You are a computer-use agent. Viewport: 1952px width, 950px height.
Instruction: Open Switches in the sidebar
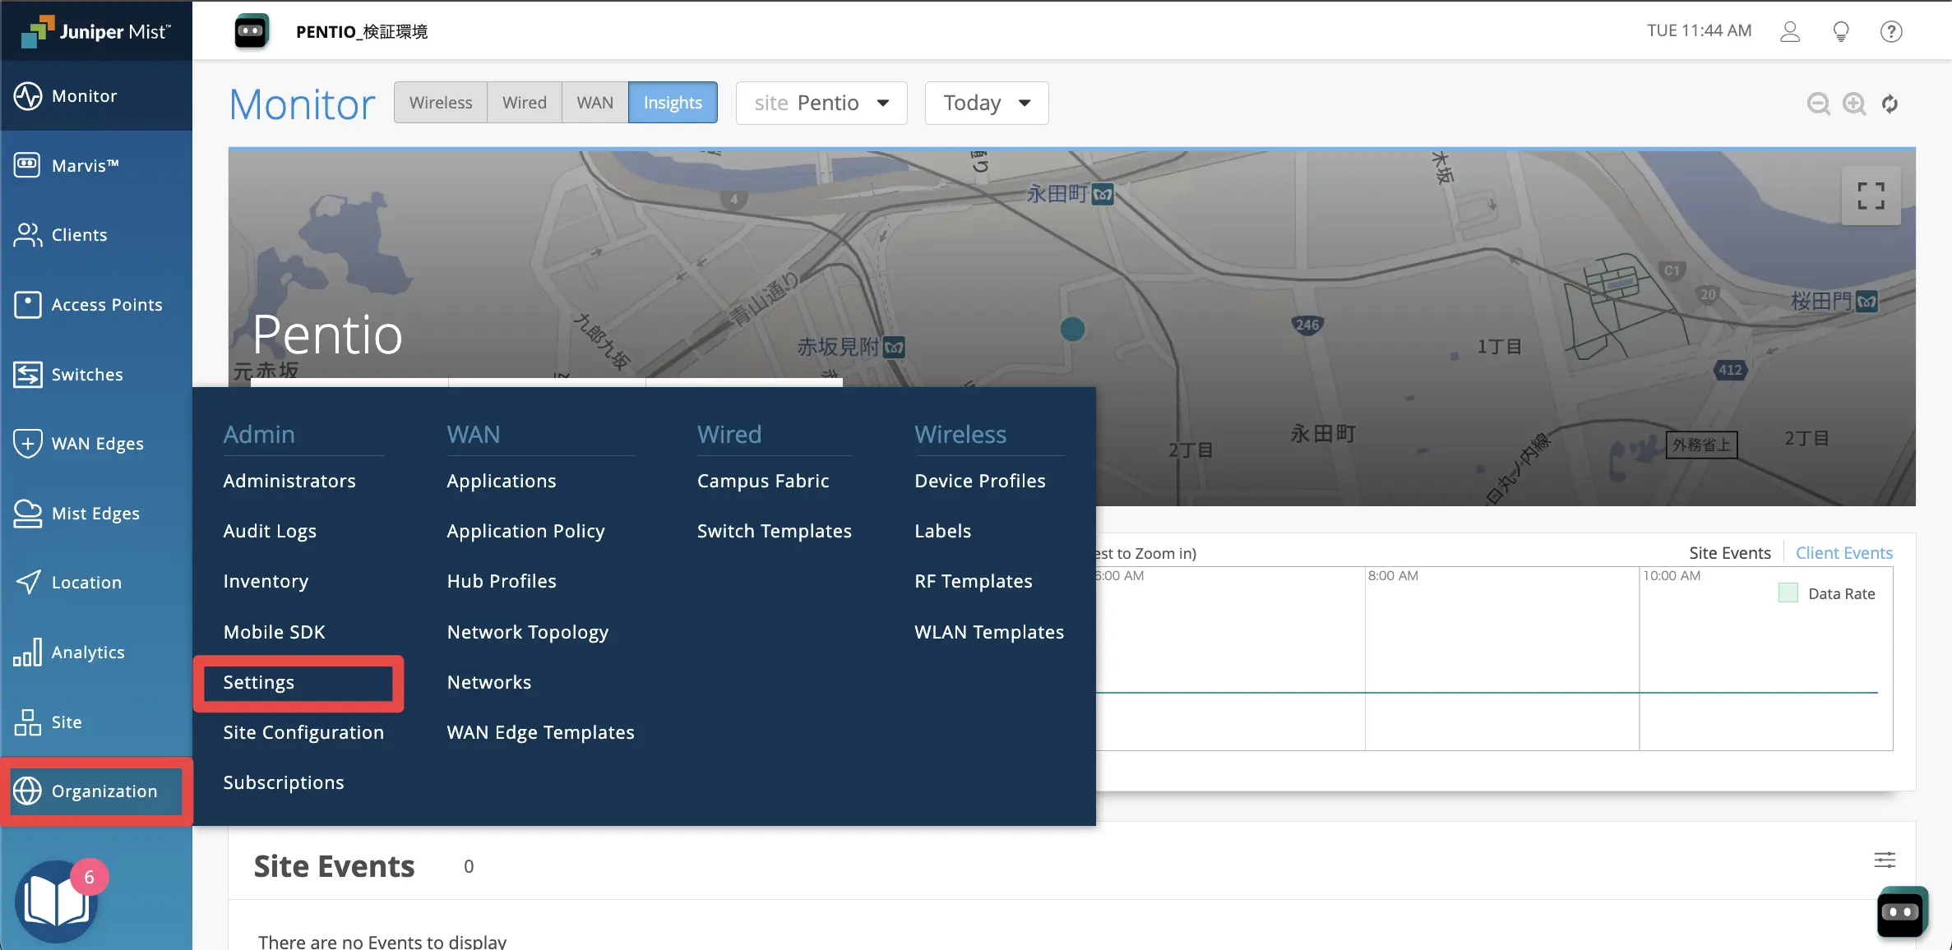click(x=96, y=375)
